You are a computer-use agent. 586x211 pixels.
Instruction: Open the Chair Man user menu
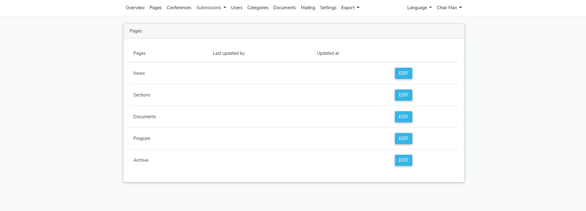(449, 8)
